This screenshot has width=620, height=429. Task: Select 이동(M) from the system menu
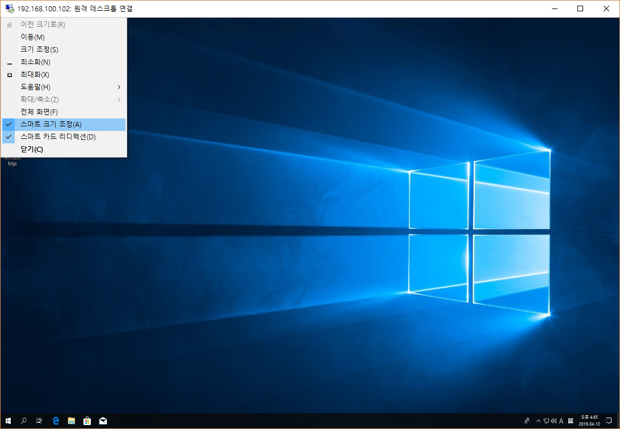pyautogui.click(x=64, y=37)
